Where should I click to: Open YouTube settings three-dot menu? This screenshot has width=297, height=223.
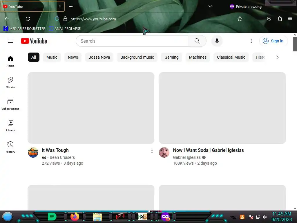click(251, 41)
